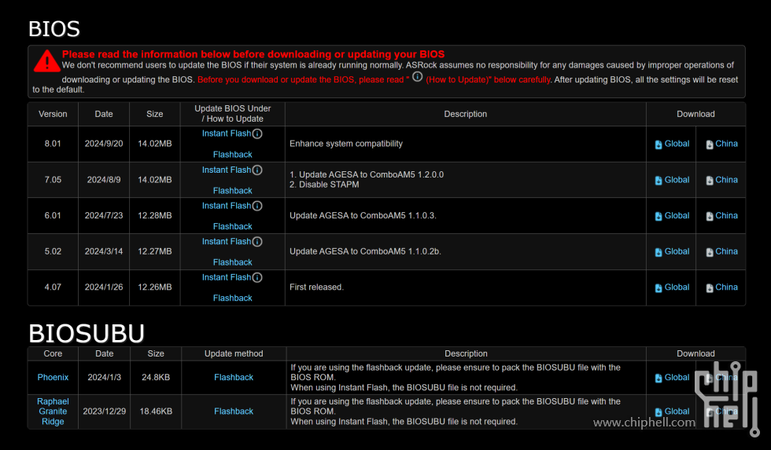771x450 pixels.
Task: Select the 24.8KB size cell
Action: 156,378
